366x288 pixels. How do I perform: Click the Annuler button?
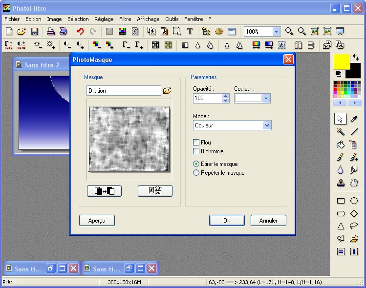[x=268, y=220]
